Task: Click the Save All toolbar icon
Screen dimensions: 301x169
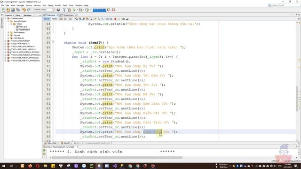Action: pos(18,10)
